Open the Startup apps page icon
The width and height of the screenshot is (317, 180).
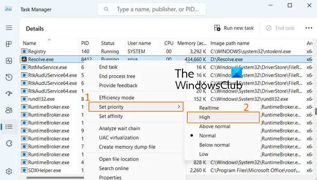point(9,93)
